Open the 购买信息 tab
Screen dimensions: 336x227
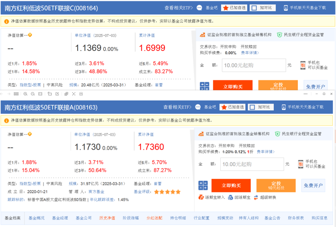click(320, 218)
